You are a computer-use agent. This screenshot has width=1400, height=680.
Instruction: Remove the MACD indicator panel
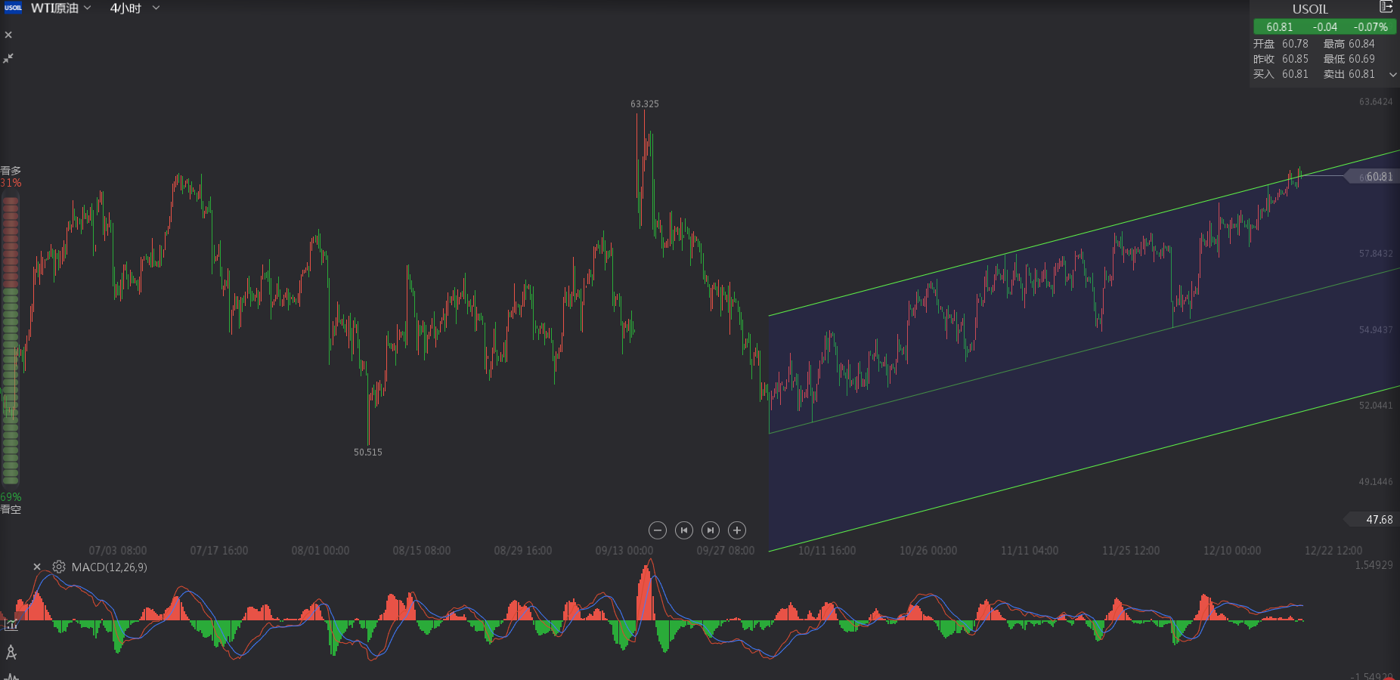(37, 567)
